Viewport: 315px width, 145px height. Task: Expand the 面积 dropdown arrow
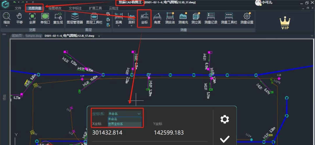(132, 26)
